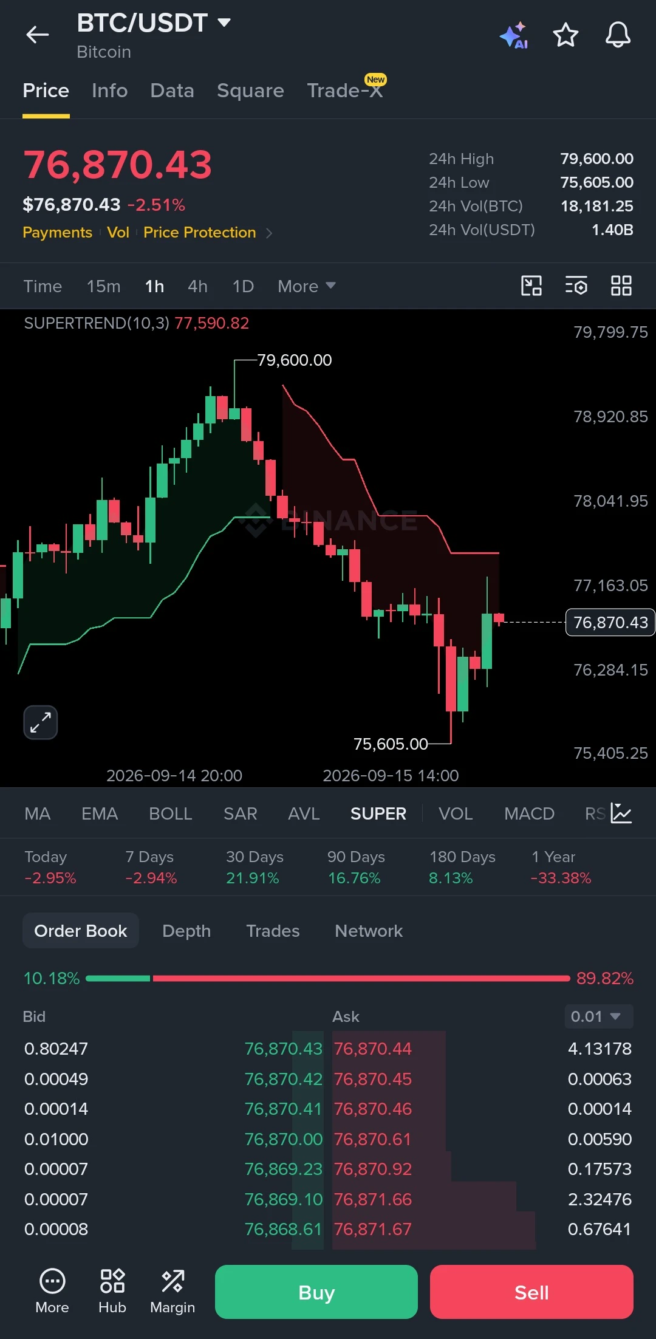The height and width of the screenshot is (1339, 656).
Task: Select bid price 76,870.43
Action: (x=283, y=1049)
